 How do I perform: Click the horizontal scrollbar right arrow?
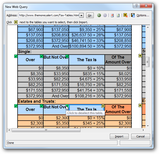pyautogui.click(x=143, y=130)
